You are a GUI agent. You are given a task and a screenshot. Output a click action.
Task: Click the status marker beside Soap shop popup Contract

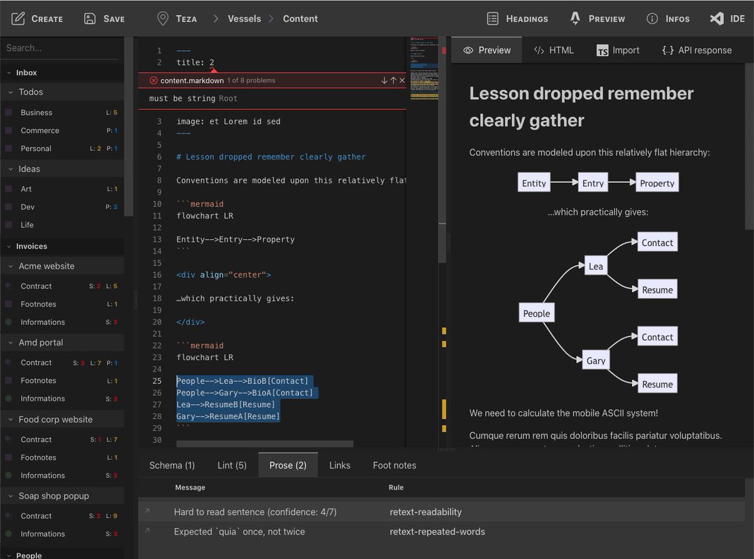(x=8, y=516)
